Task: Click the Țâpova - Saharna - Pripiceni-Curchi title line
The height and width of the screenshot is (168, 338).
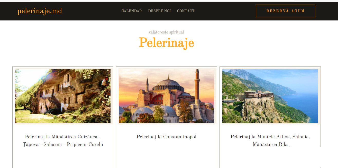Action: point(63,144)
